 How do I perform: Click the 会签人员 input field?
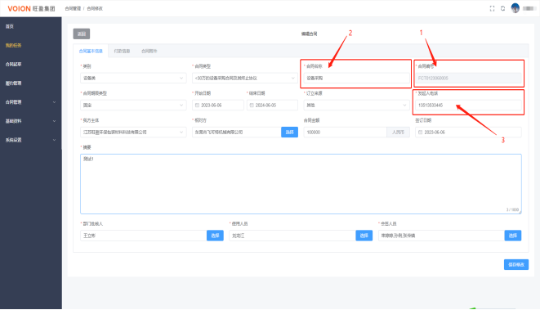(441, 236)
